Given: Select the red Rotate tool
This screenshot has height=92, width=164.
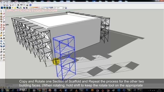Looking at the screenshot, I should pos(1,27).
